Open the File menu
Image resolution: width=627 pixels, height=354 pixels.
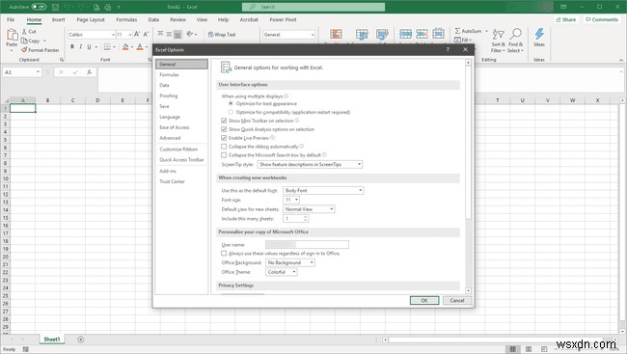(x=11, y=19)
